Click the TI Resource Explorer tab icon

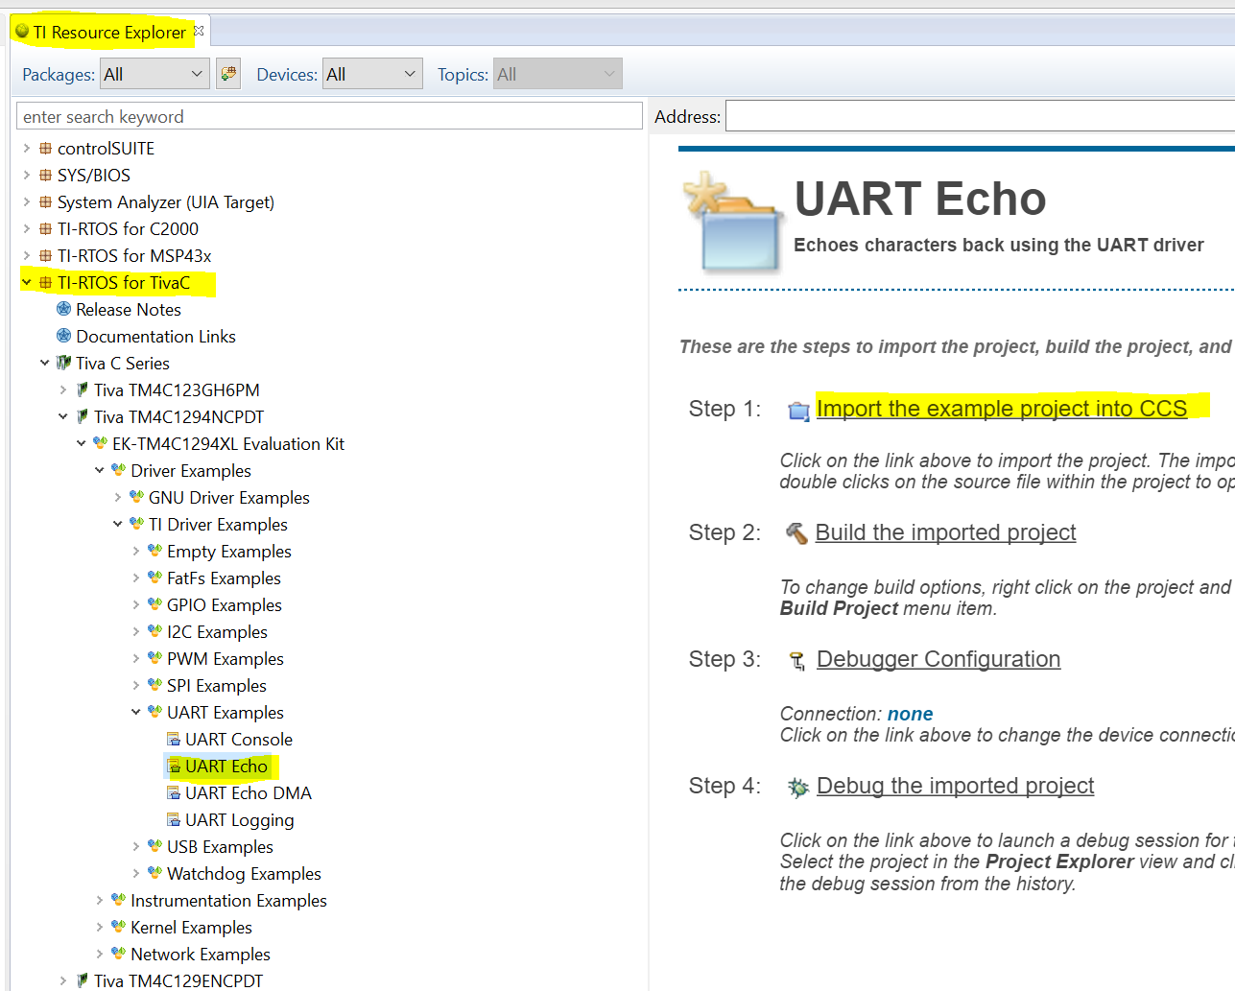tap(22, 32)
